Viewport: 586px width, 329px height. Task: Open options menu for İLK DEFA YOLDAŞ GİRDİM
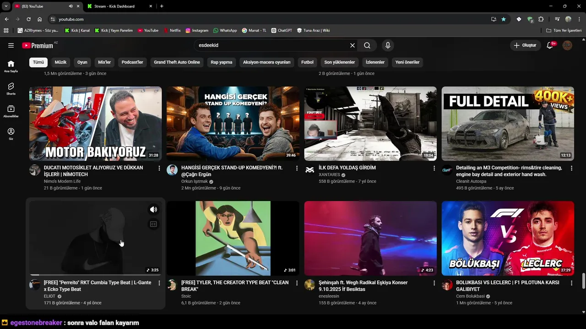(434, 168)
